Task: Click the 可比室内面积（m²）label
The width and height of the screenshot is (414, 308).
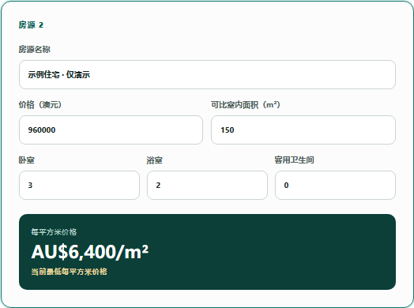Action: pos(245,105)
